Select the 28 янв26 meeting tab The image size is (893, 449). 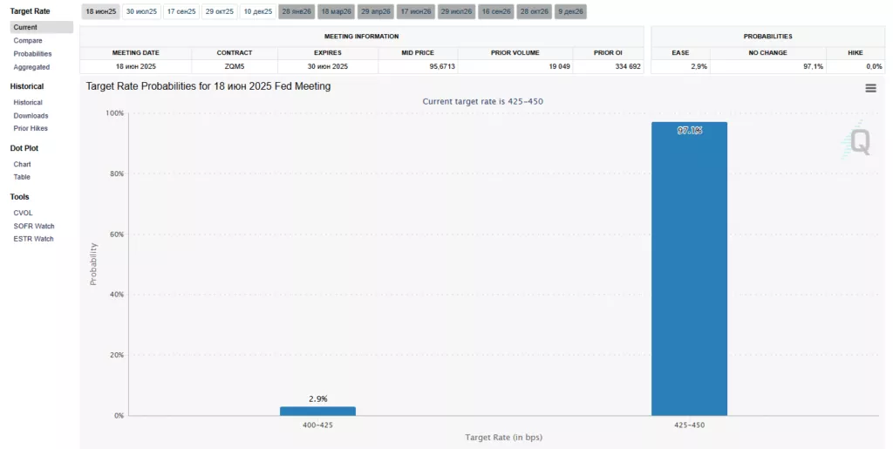pos(297,11)
